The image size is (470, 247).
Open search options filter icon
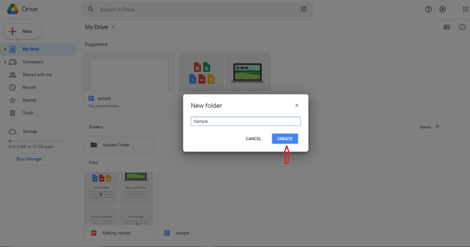tap(304, 9)
